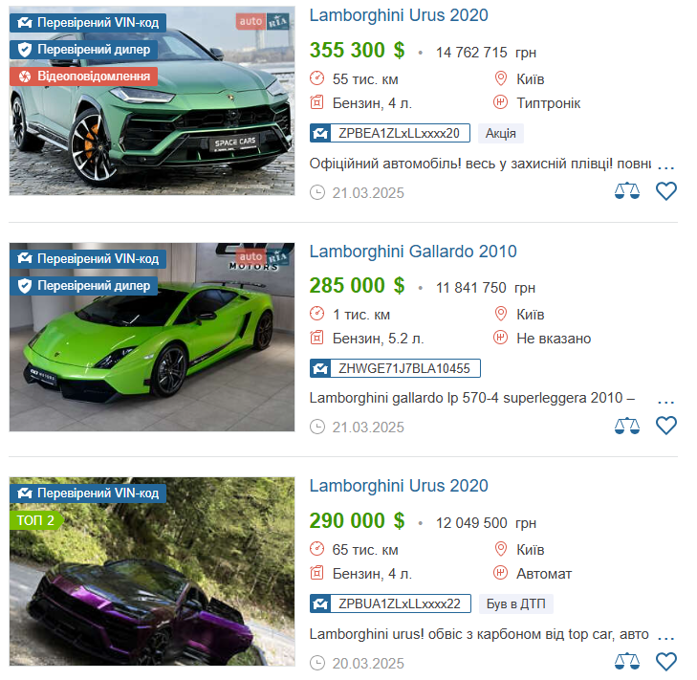Viewport: 697px width, 680px height.
Task: Open the VIN ZHWGE71J7BLA10455 badge
Action: pyautogui.click(x=395, y=368)
